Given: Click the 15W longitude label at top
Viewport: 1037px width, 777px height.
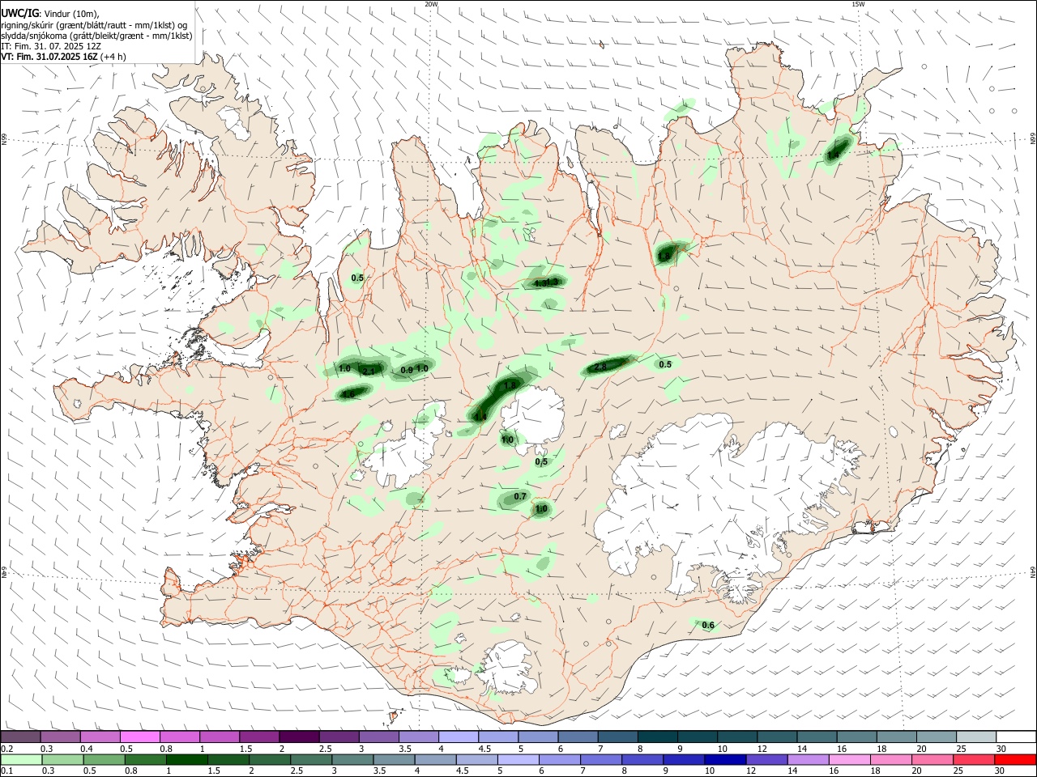Looking at the screenshot, I should 859,4.
